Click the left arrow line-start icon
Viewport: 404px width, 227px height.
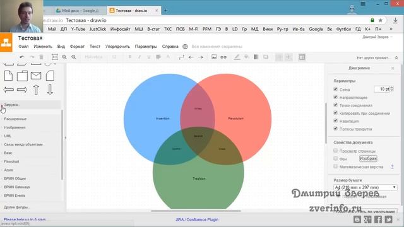[x=191, y=57]
